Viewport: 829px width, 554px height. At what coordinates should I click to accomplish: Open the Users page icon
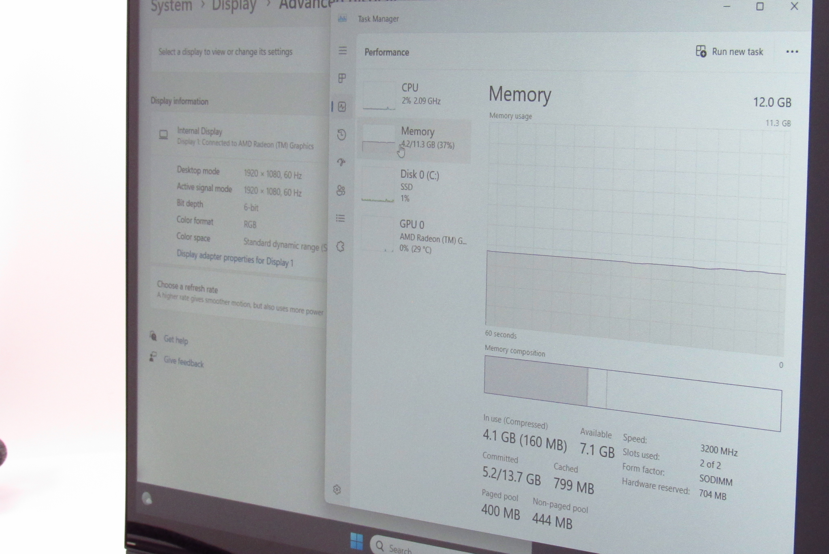click(x=341, y=190)
